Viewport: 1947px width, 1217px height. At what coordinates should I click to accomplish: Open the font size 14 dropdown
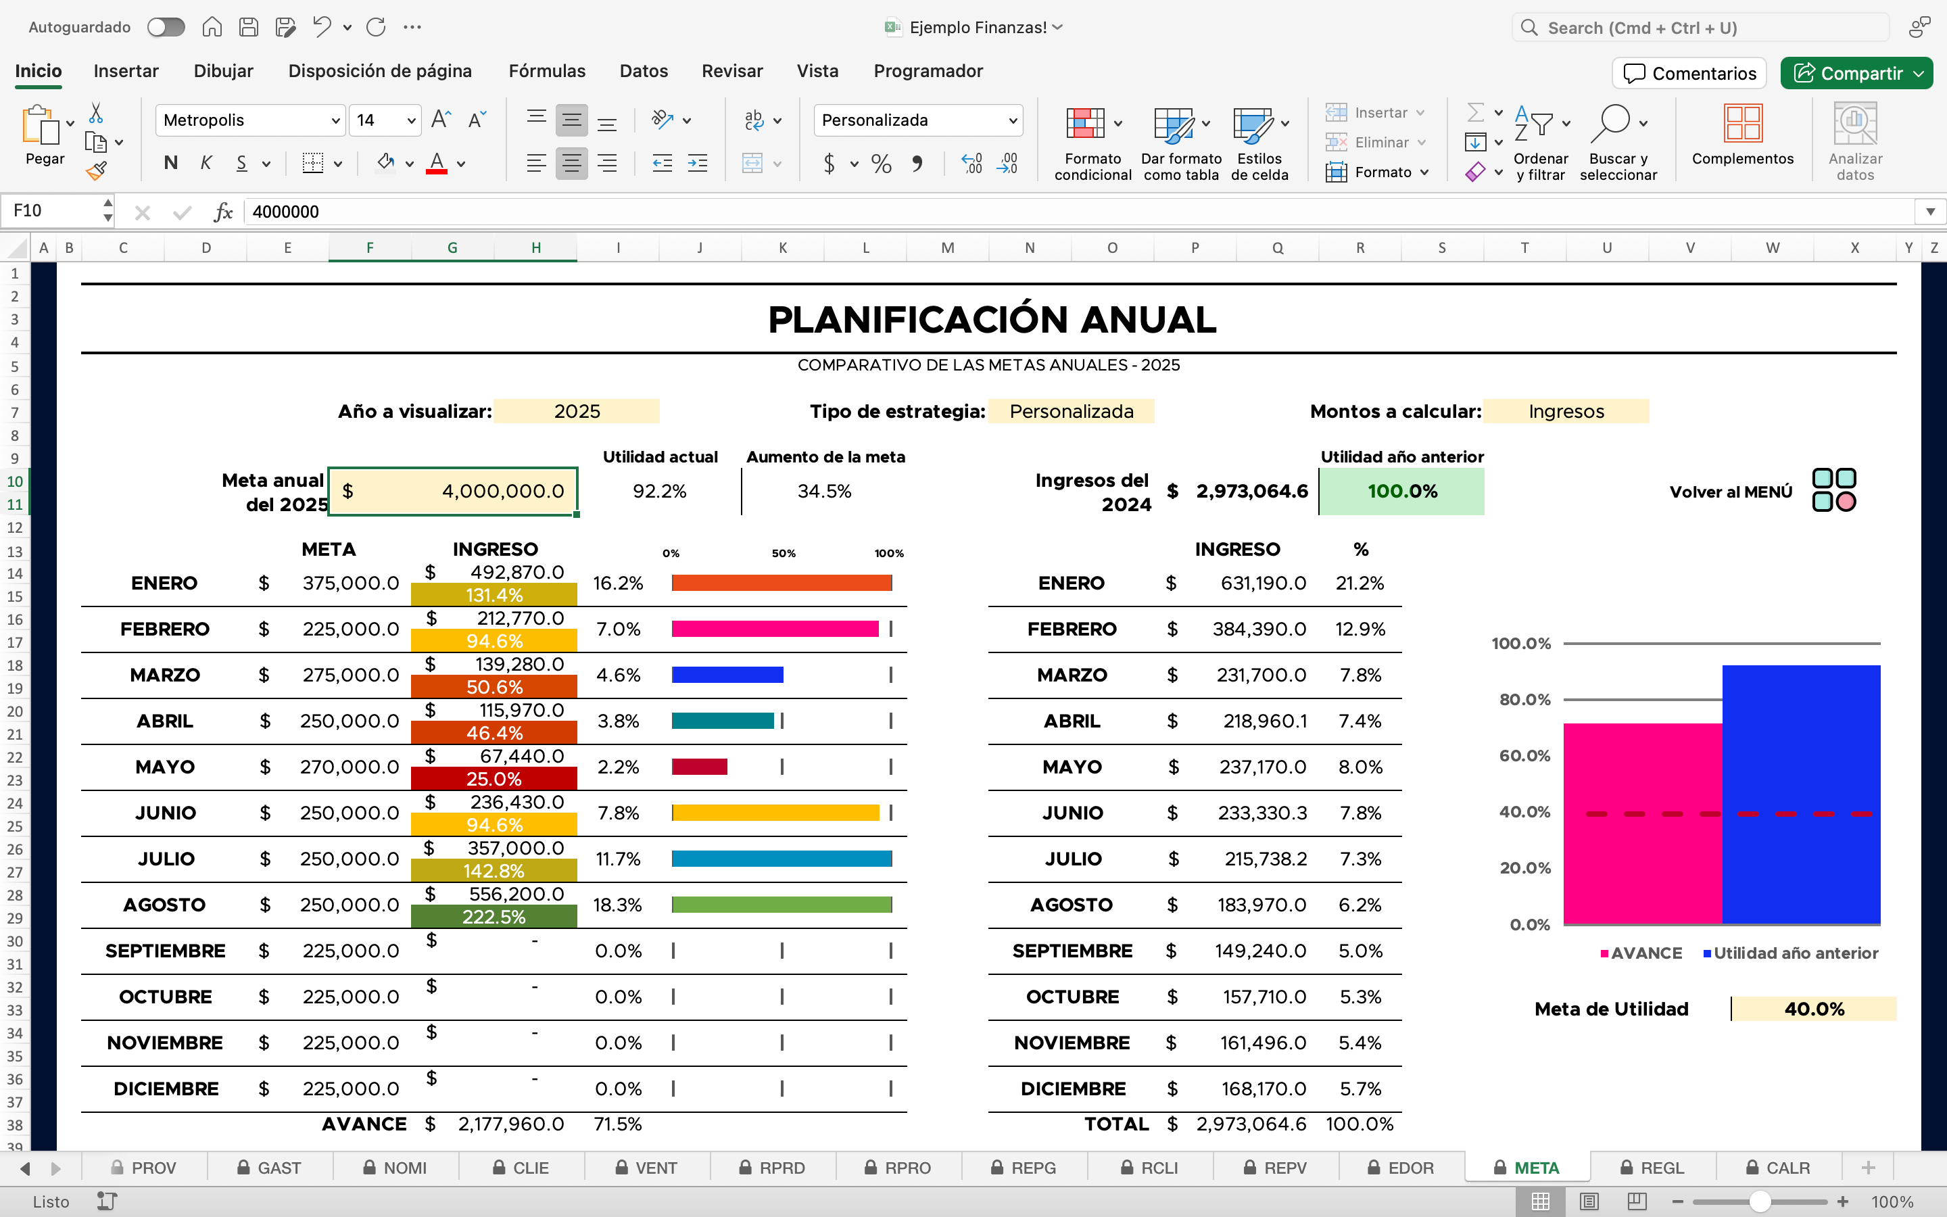pyautogui.click(x=411, y=121)
